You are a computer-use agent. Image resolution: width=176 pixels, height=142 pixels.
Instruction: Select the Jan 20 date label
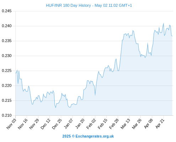(80, 124)
